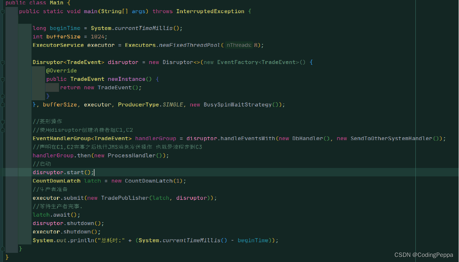Click the //启动 comment
Image resolution: width=459 pixels, height=262 pixels.
click(42, 164)
